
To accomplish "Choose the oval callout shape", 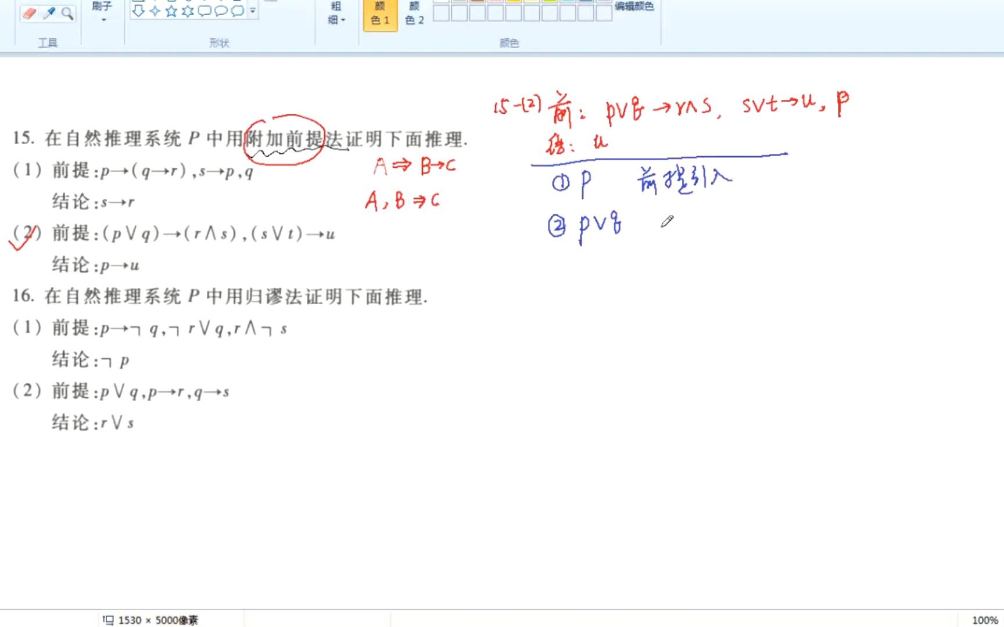I will (221, 11).
